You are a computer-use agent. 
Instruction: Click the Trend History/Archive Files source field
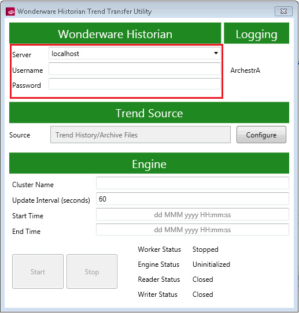pos(141,135)
